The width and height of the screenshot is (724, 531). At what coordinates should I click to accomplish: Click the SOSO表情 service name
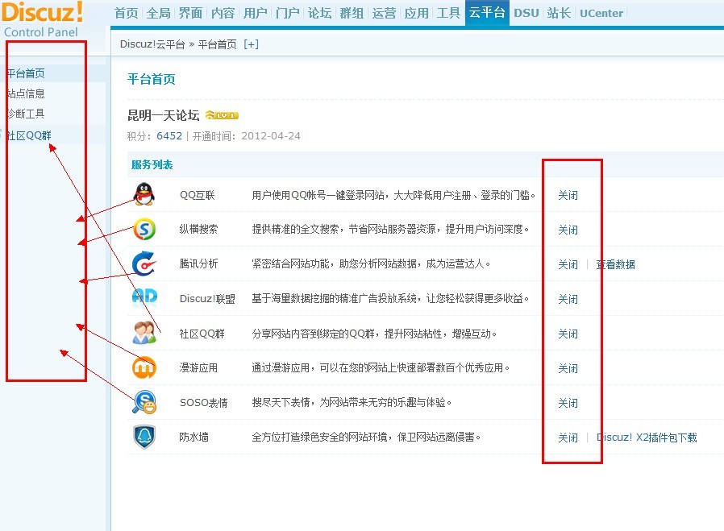click(x=204, y=402)
